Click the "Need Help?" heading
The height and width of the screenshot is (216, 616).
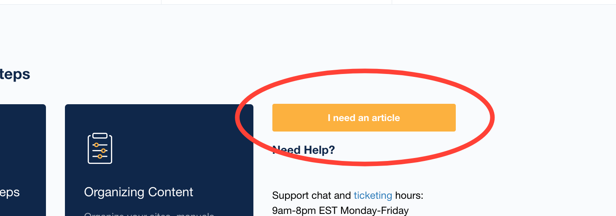click(x=304, y=150)
